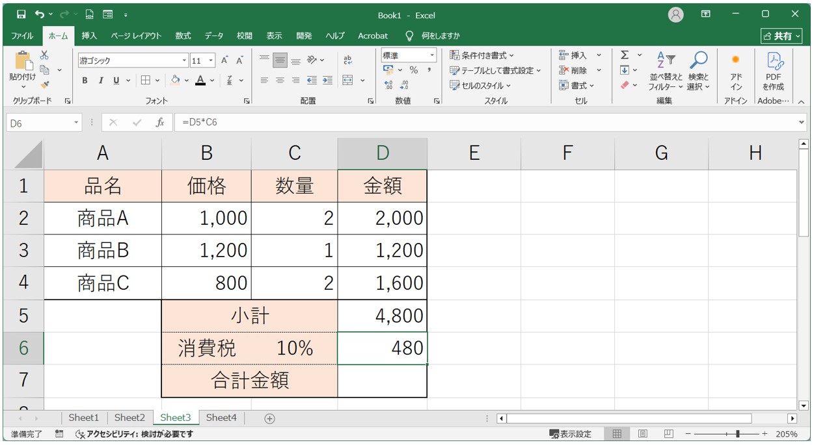This screenshot has width=814, height=445.
Task: Click the zoom slider handle
Action: tap(737, 434)
